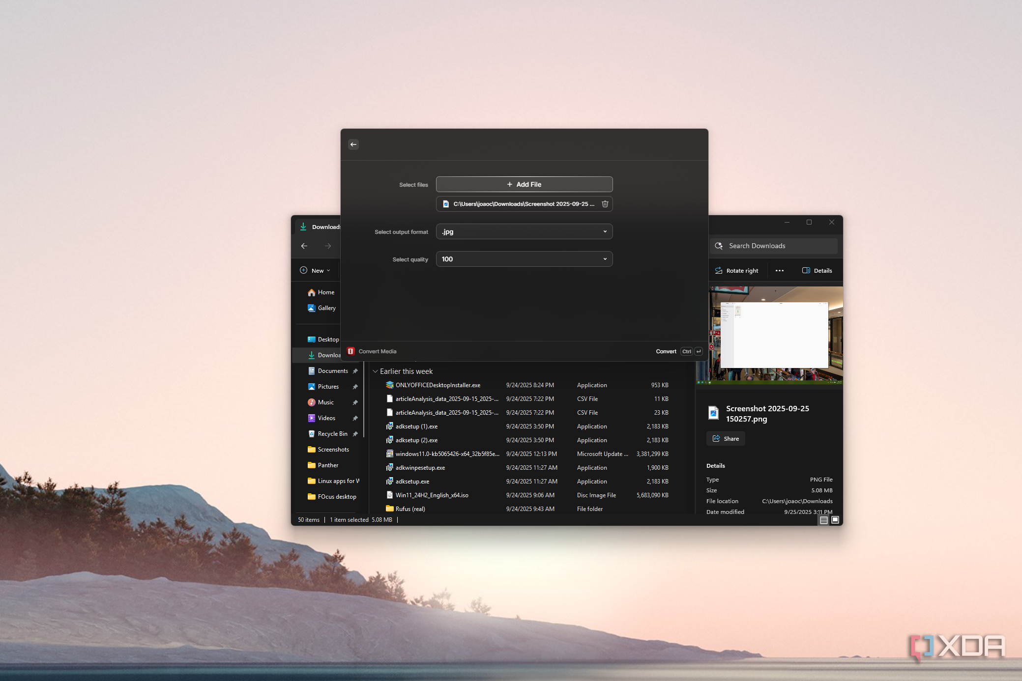
Task: Open the See more ellipsis menu in Explorer
Action: [780, 271]
